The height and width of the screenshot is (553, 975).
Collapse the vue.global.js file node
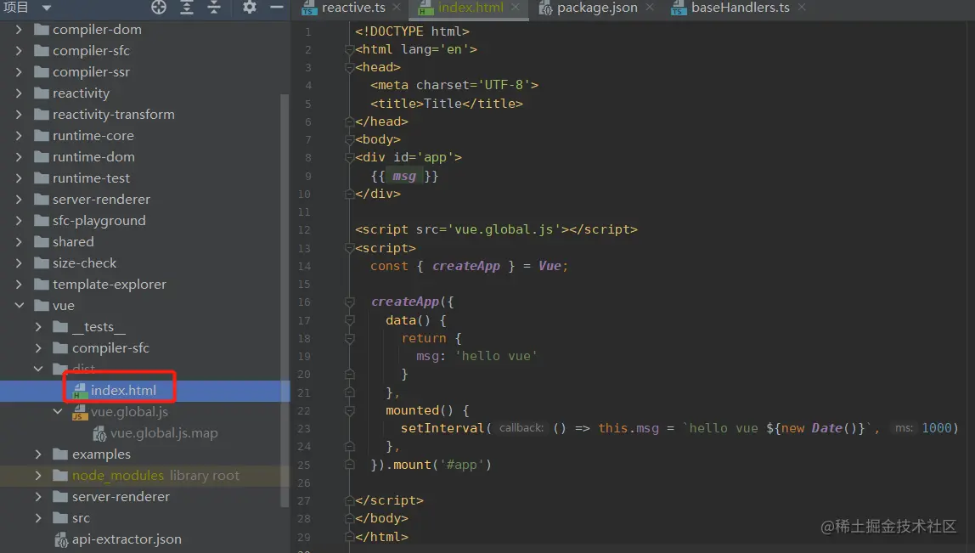pos(57,411)
